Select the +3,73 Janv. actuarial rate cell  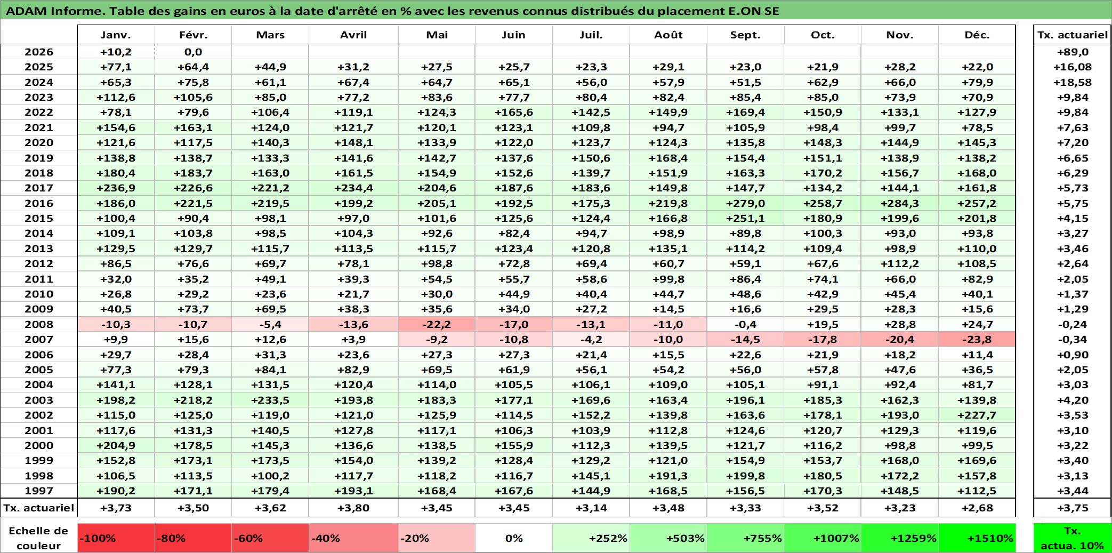(x=116, y=508)
